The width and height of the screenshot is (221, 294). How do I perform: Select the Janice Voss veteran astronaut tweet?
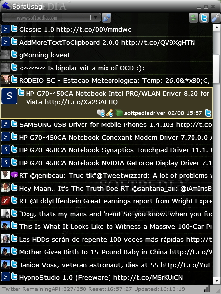[x=107, y=265]
